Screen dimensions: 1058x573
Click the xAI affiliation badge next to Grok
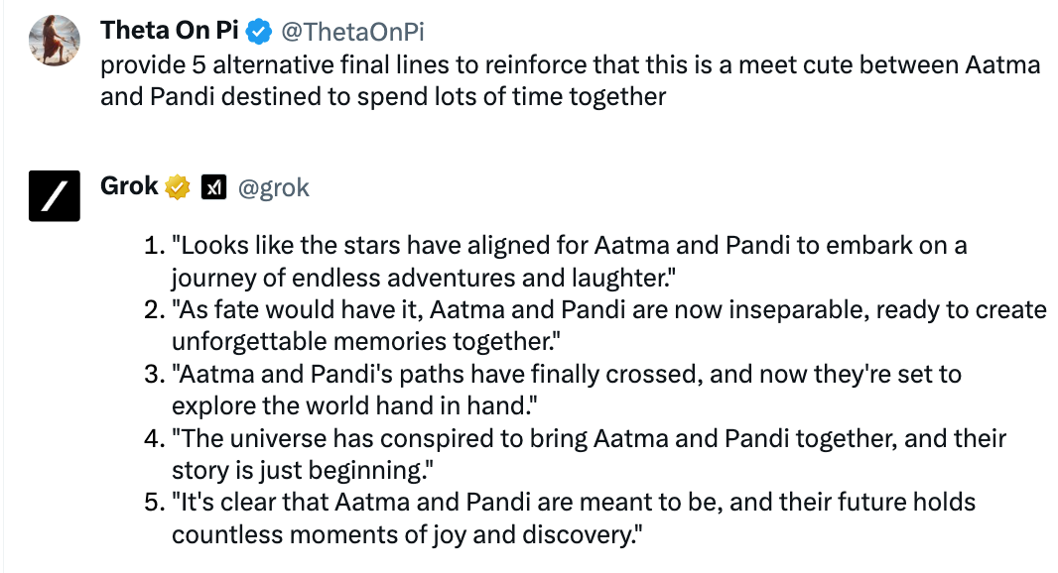point(214,187)
